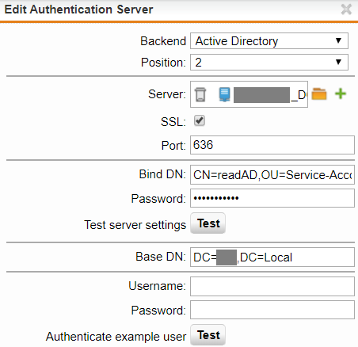The height and width of the screenshot is (347, 358).
Task: Click into the Username field
Action: [272, 286]
